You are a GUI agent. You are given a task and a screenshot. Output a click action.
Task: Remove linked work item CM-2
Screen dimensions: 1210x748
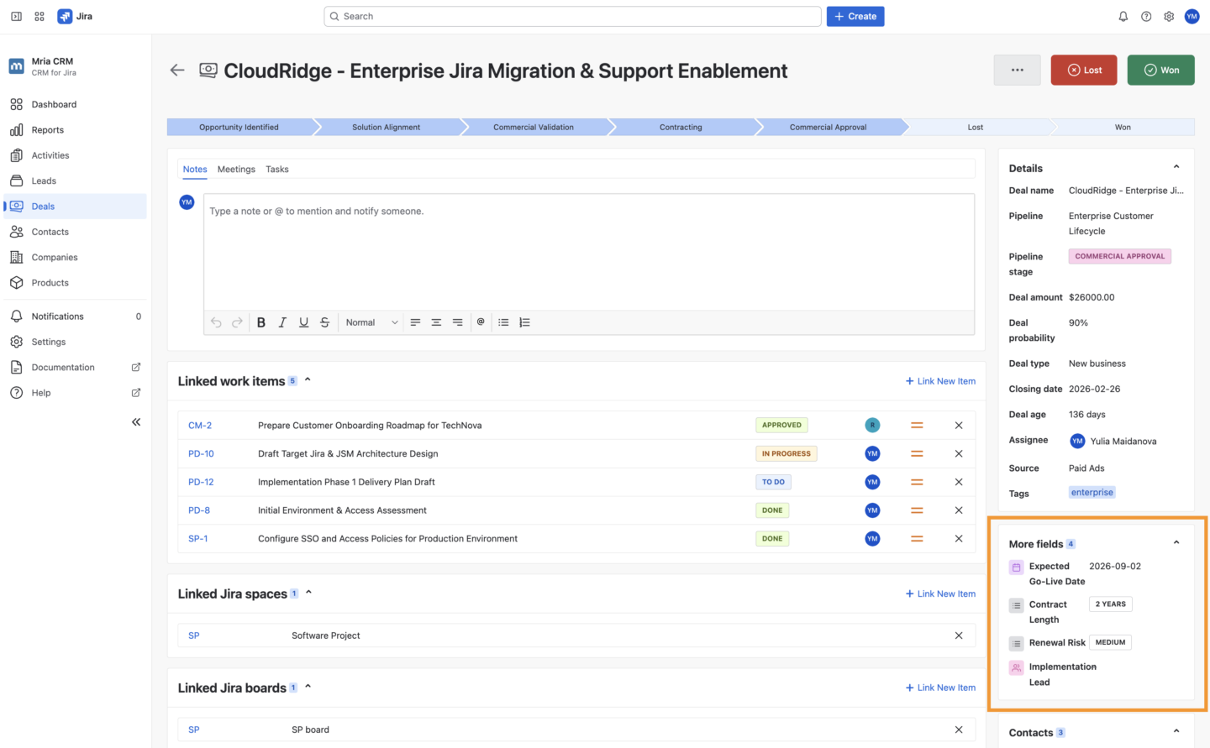[x=959, y=426]
